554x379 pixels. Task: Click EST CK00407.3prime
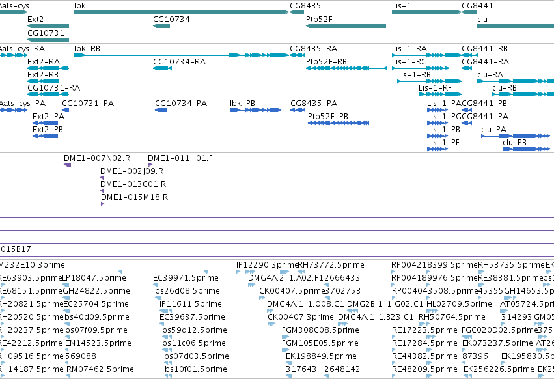pyautogui.click(x=301, y=317)
